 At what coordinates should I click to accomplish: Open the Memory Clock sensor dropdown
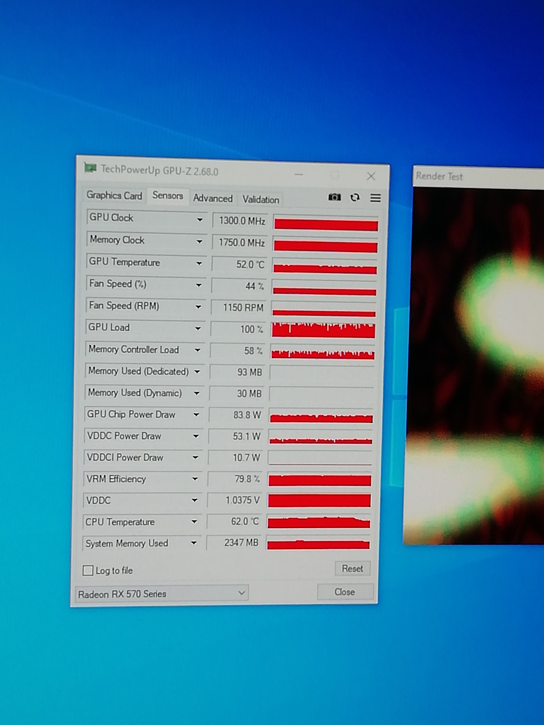click(x=199, y=242)
